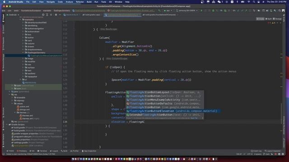Image resolution: width=289 pixels, height=162 pixels.
Task: Click the select opened file target icon
Action: click(43, 15)
